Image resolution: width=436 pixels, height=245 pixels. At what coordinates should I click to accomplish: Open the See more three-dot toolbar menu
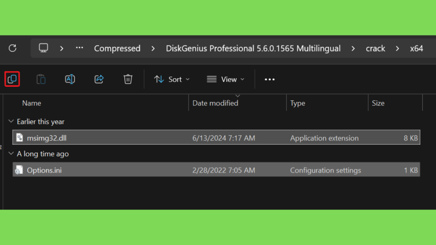(x=270, y=80)
